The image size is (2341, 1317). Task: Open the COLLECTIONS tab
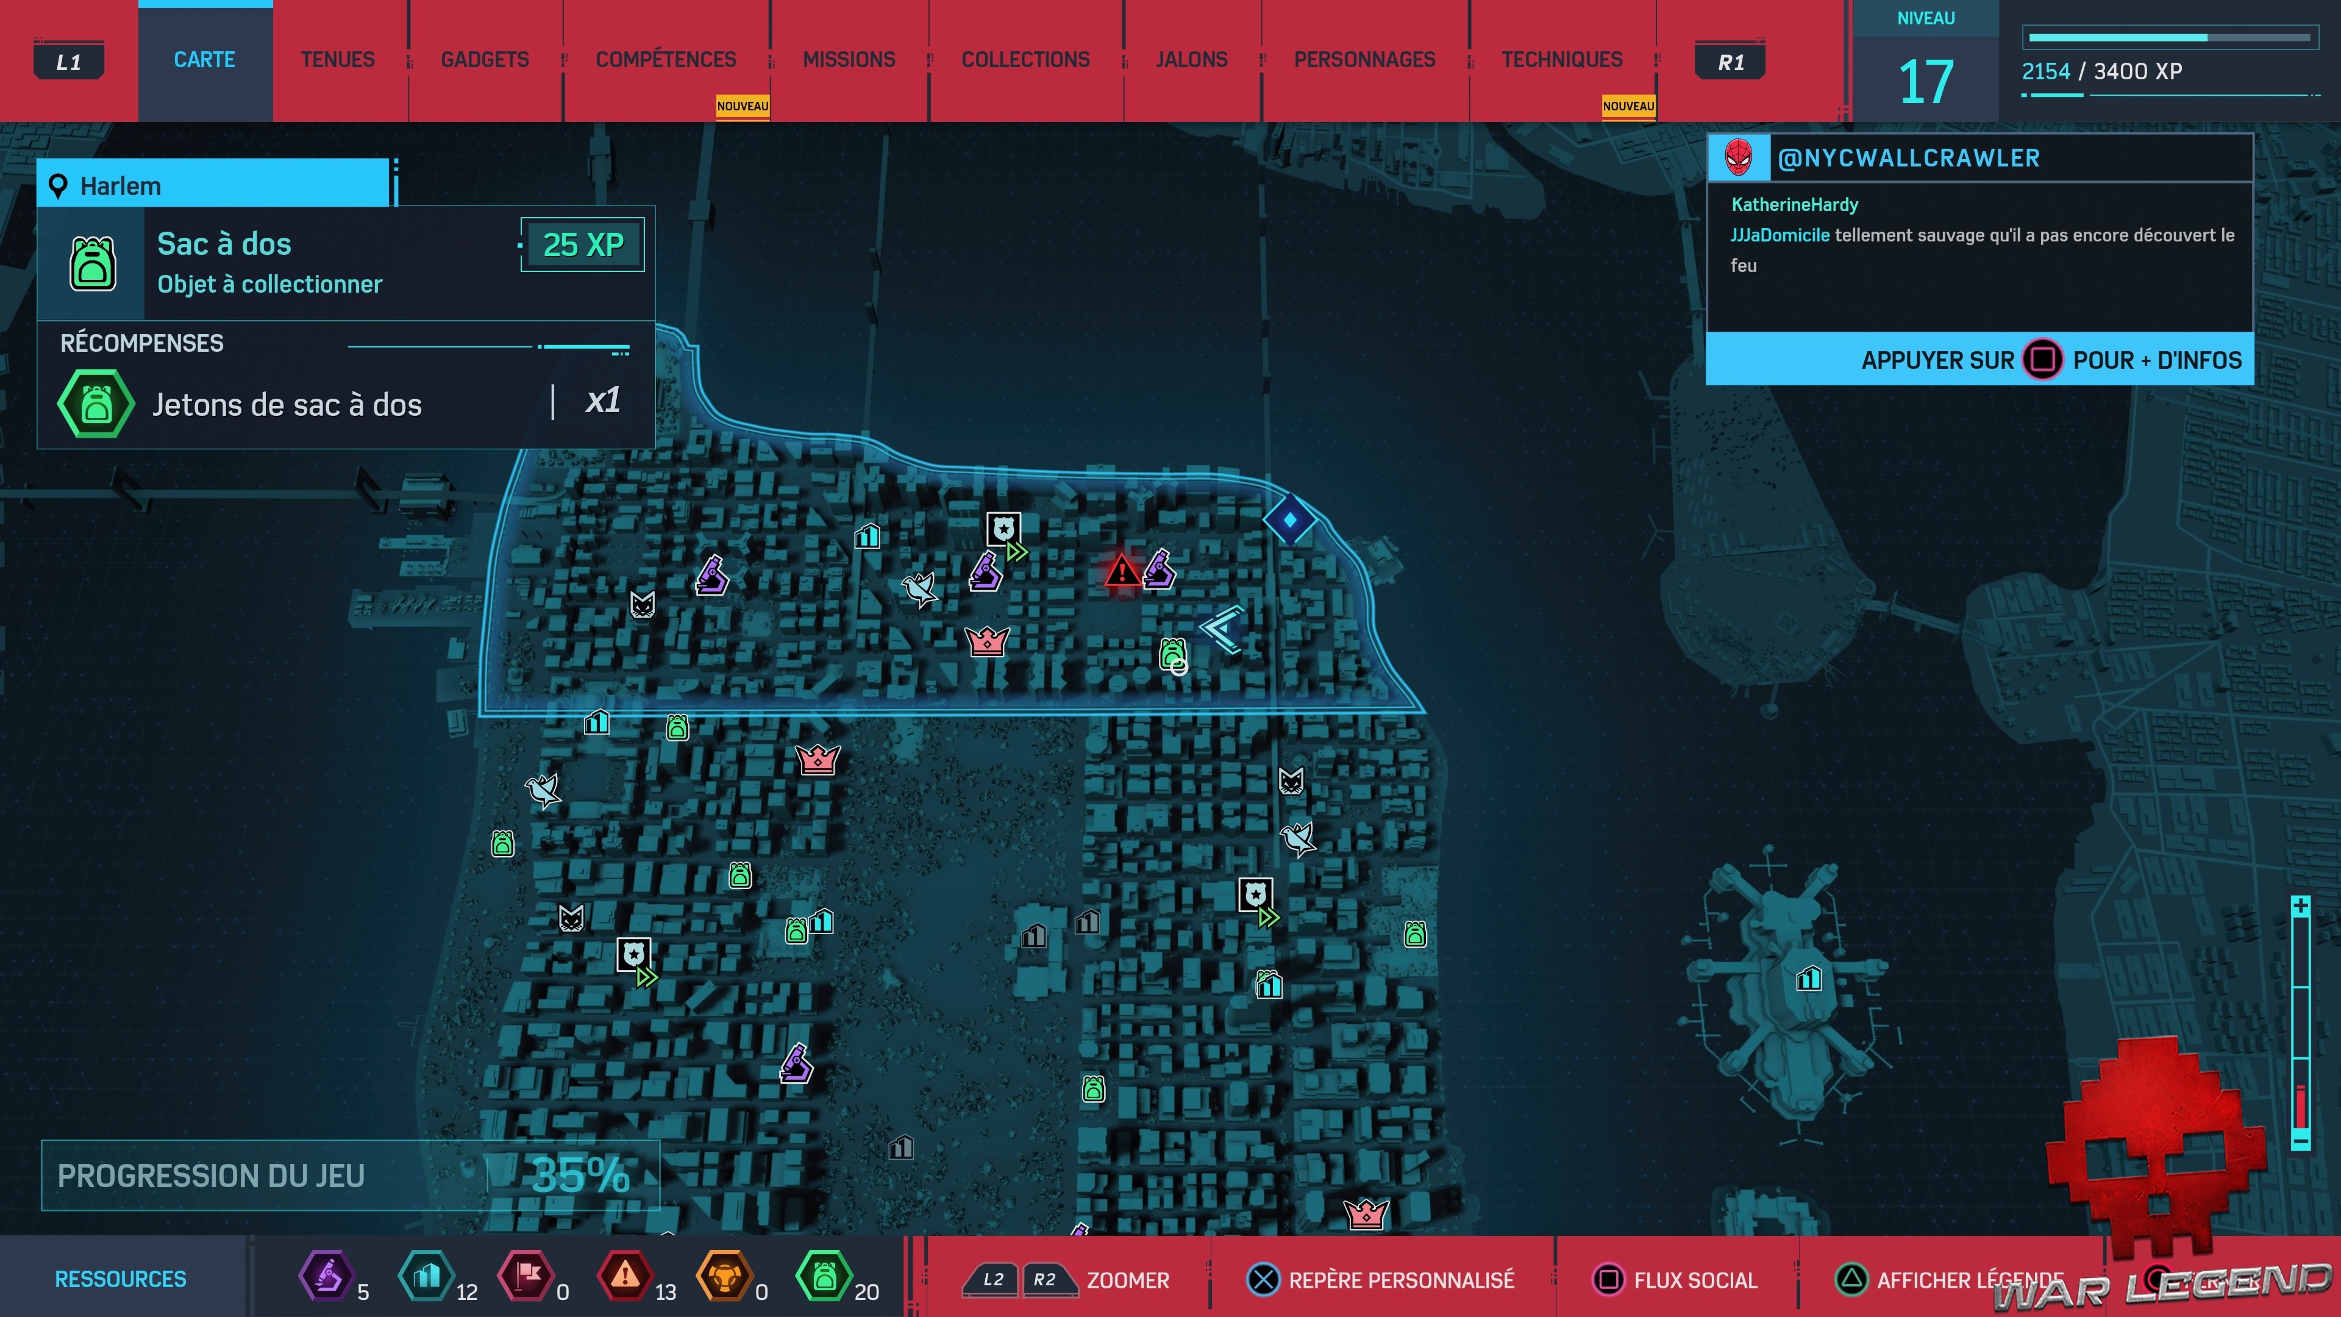1025,60
